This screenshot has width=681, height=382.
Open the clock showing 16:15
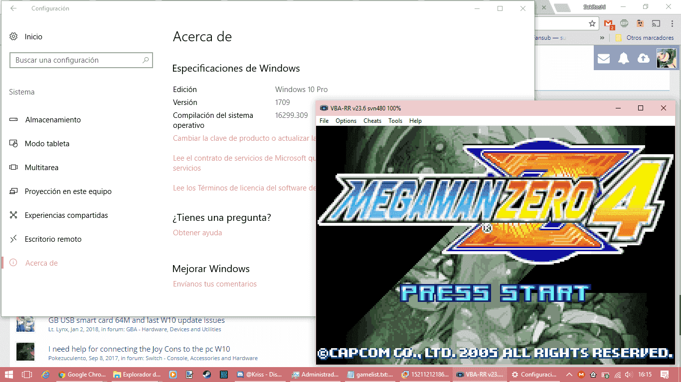(x=645, y=375)
